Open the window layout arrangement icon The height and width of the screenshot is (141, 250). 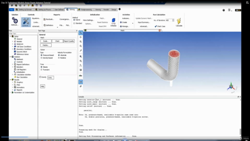(x=229, y=10)
